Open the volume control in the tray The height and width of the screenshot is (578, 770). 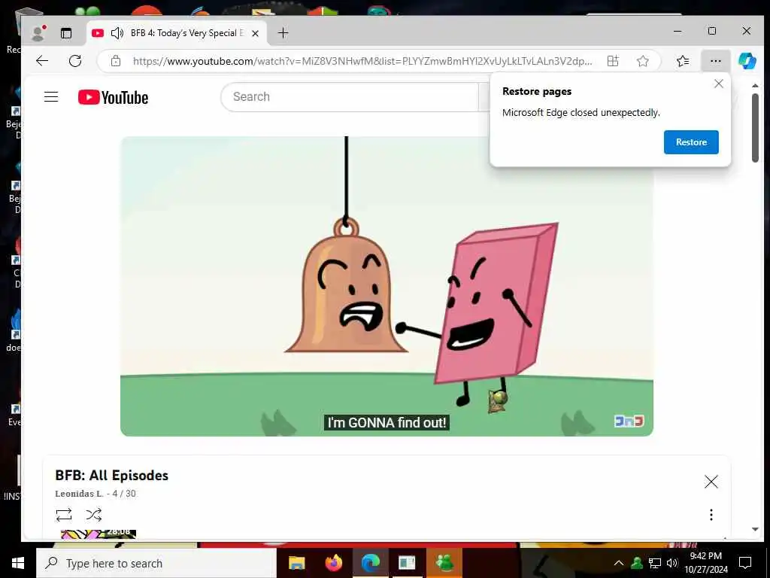tap(672, 563)
